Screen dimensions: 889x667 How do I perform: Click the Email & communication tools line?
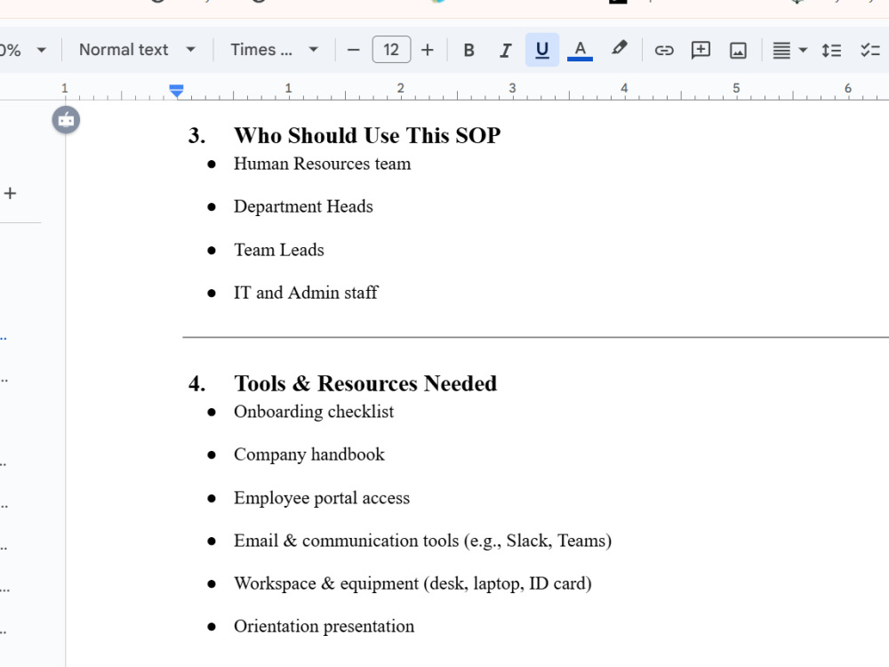422,541
